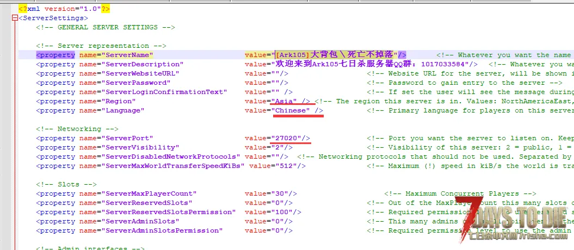Select the Slots comment line

pos(66,184)
